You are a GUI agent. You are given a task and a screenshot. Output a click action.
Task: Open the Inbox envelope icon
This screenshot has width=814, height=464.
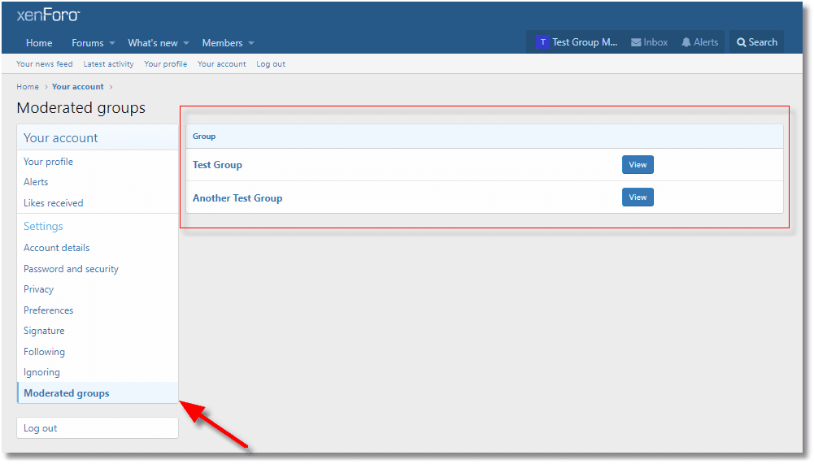[x=636, y=42]
